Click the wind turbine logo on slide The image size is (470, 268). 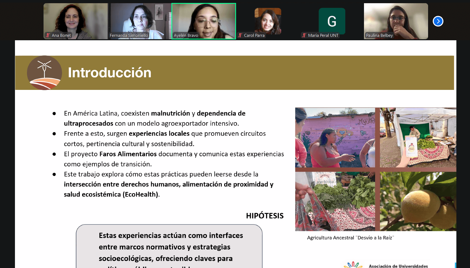(x=44, y=73)
